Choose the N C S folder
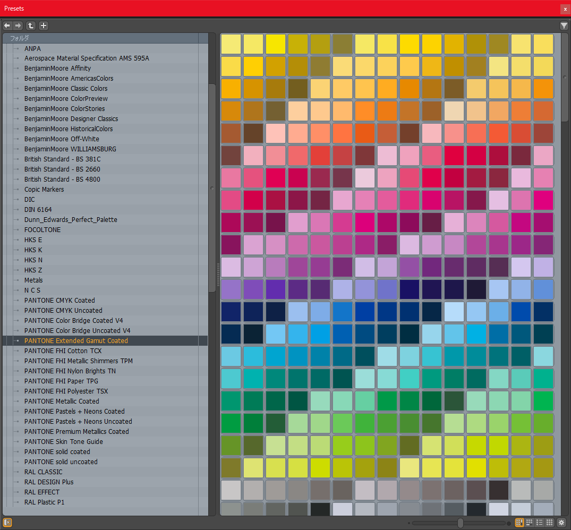The image size is (571, 530). pyautogui.click(x=32, y=290)
